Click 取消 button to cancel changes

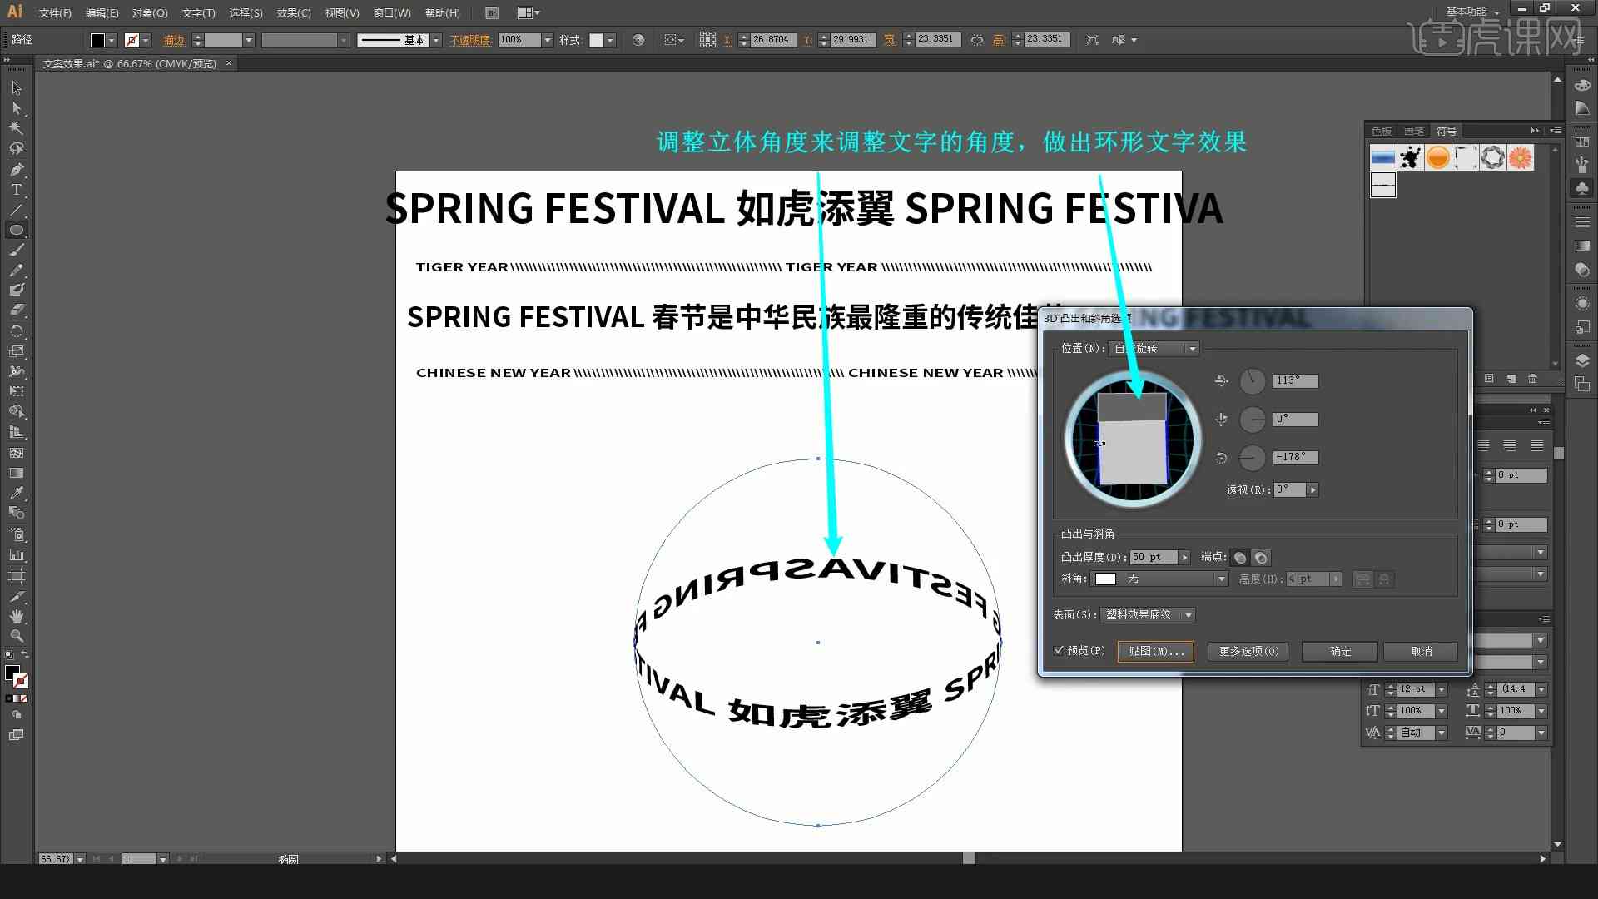(1422, 650)
